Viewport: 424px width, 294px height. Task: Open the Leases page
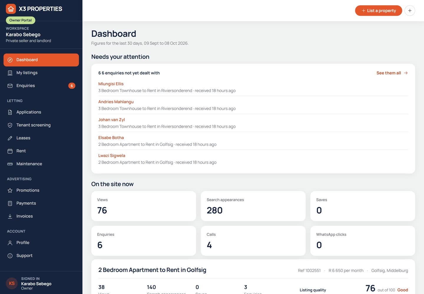[x=41, y=138]
